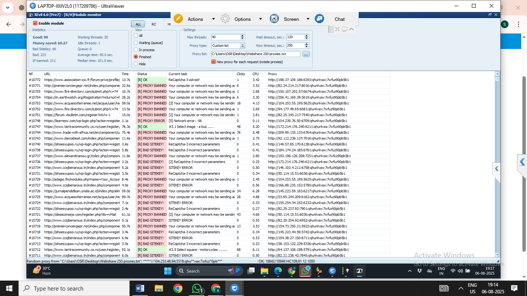Click the left arrow side panel tab
Screen dimensions: 527x296
click(x=497, y=168)
